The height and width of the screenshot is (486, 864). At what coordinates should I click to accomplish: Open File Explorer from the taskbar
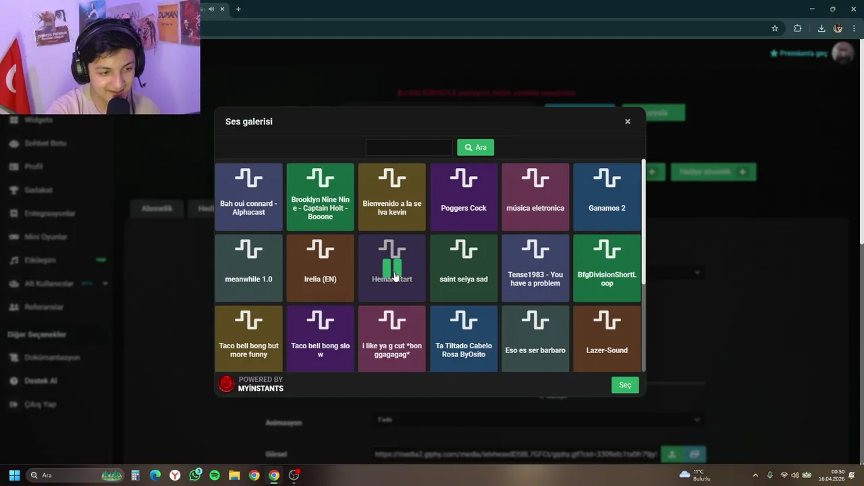234,475
